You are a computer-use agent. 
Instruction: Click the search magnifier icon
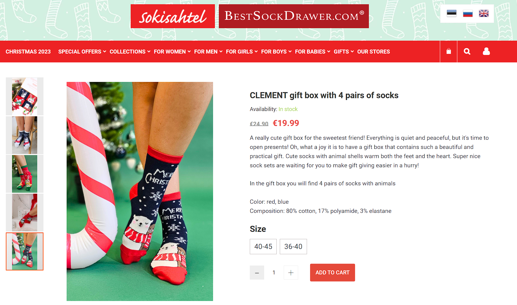pos(467,51)
